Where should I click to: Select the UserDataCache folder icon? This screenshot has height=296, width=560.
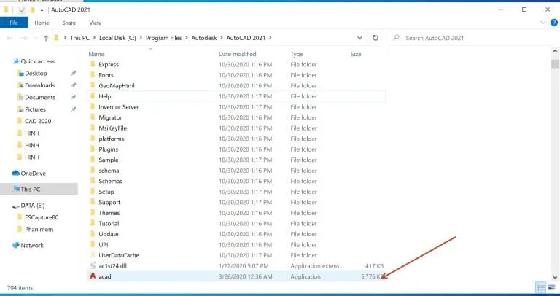pyautogui.click(x=93, y=255)
